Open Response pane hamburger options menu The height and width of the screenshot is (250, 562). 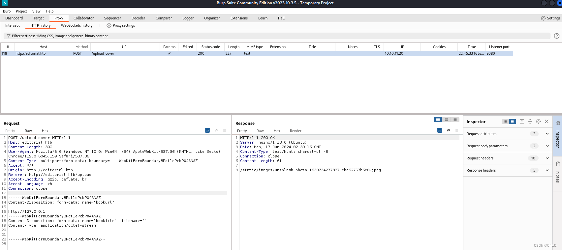coord(457,130)
